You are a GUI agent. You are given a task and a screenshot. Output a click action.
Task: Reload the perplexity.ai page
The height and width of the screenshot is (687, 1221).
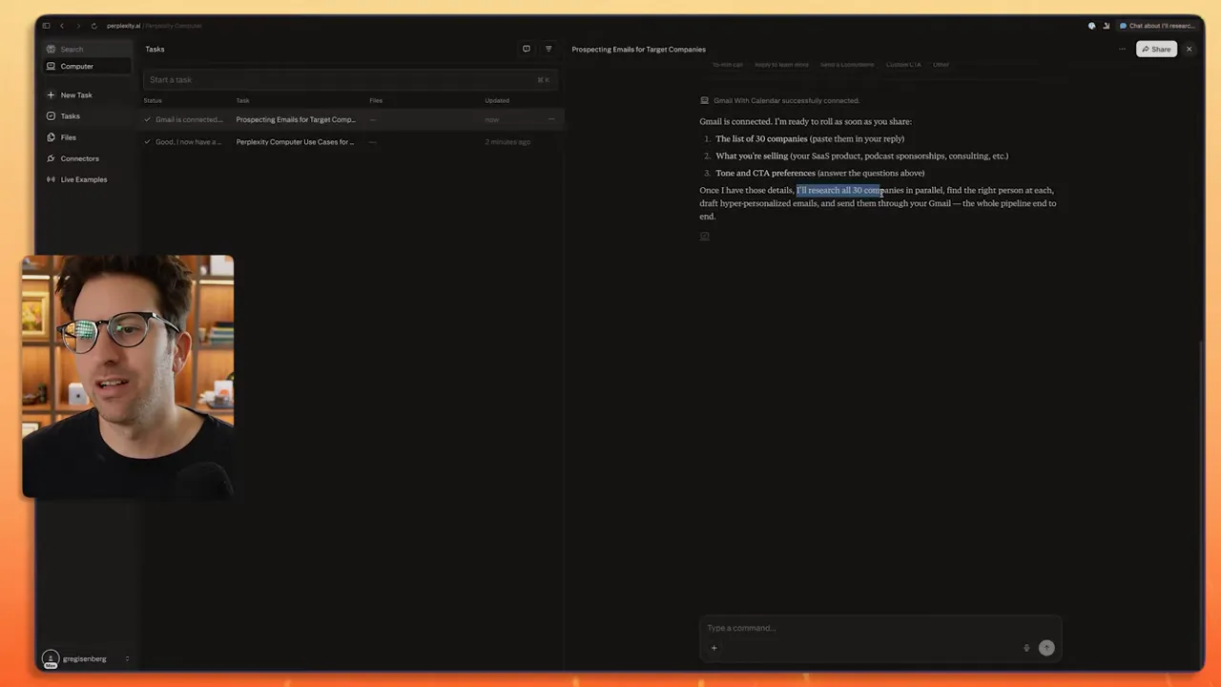point(93,26)
